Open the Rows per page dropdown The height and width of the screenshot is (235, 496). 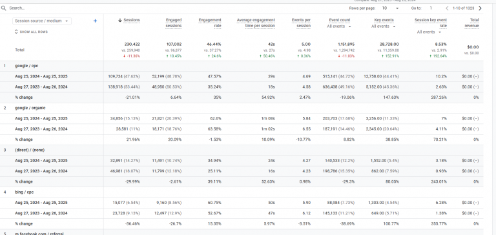coord(390,8)
